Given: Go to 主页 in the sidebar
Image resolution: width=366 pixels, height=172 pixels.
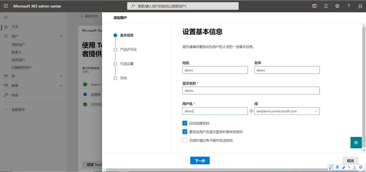Looking at the screenshot, I should coord(15,27).
